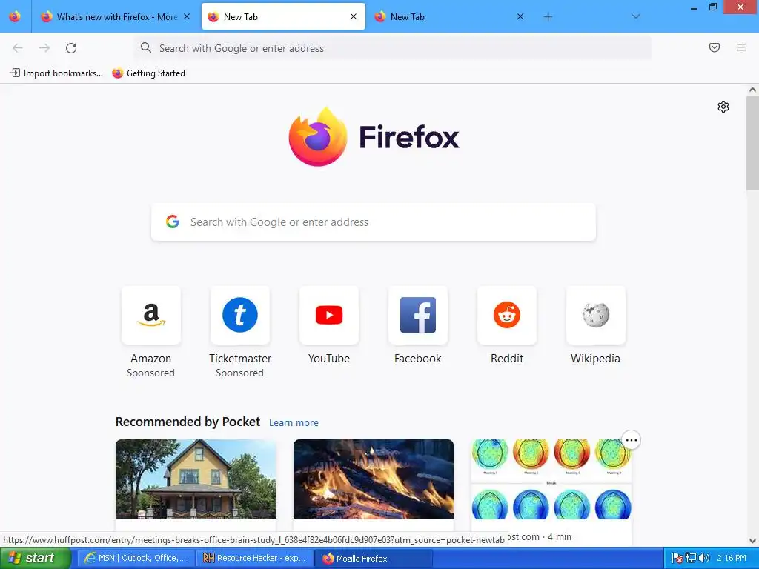Viewport: 759px width, 569px height.
Task: Close the What's new with Firefox tab
Action: tap(187, 16)
